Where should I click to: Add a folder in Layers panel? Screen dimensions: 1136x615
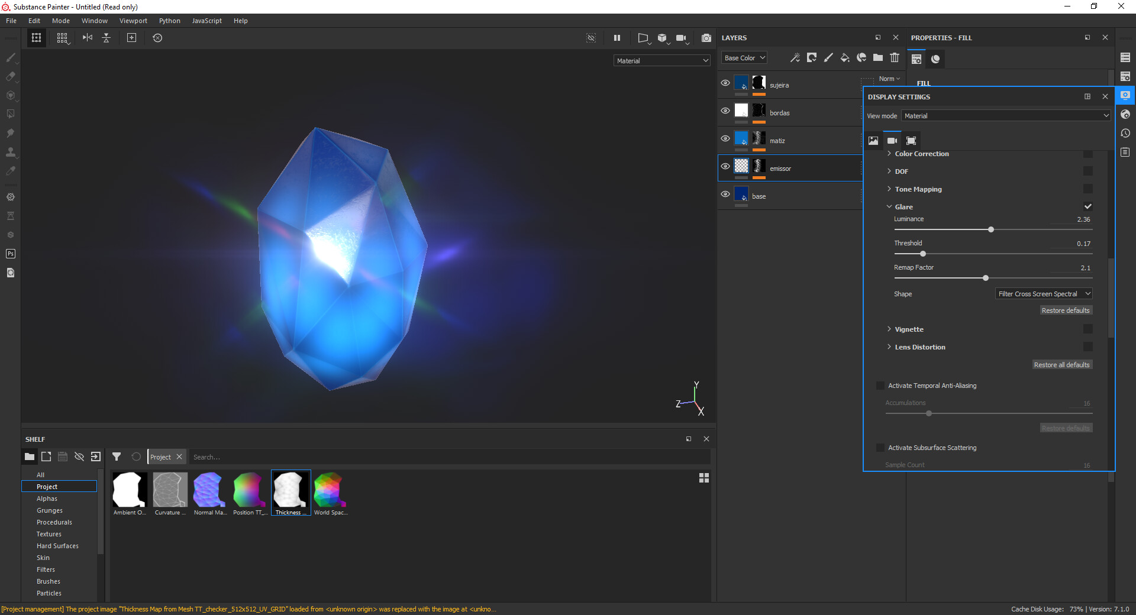[878, 58]
